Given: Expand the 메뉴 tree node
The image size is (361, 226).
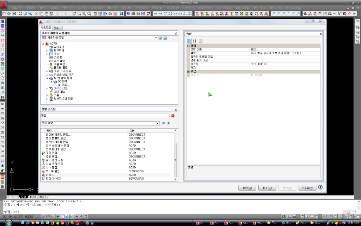Looking at the screenshot, I should [x=47, y=54].
